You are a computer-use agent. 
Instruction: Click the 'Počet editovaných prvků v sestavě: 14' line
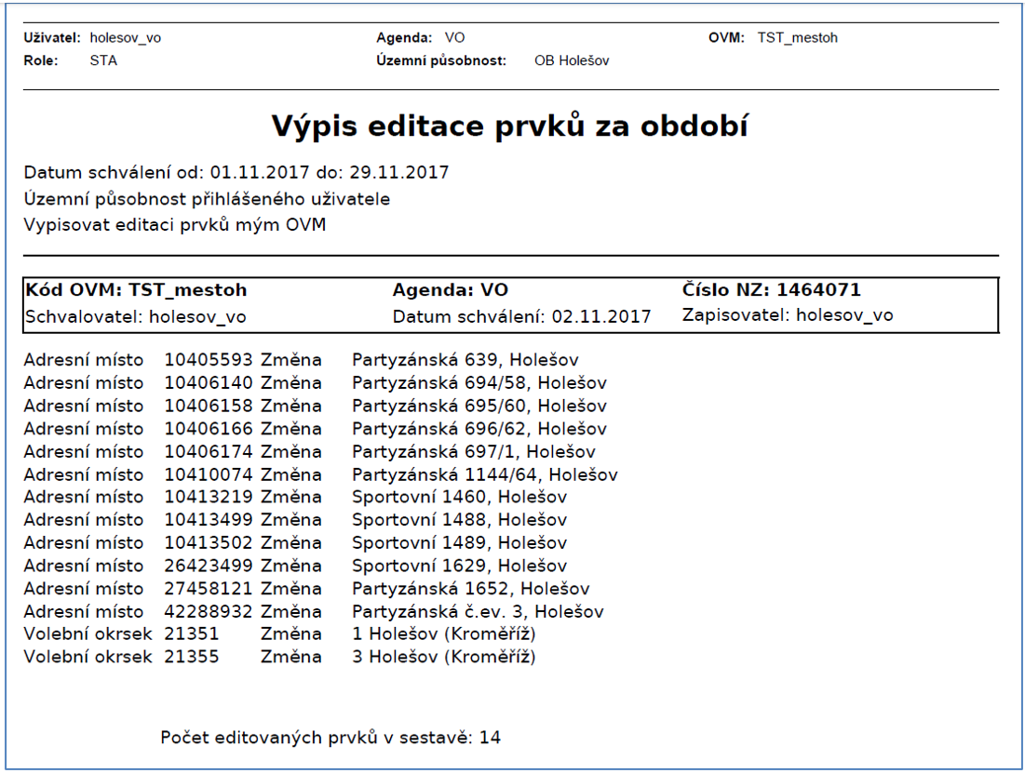(330, 739)
